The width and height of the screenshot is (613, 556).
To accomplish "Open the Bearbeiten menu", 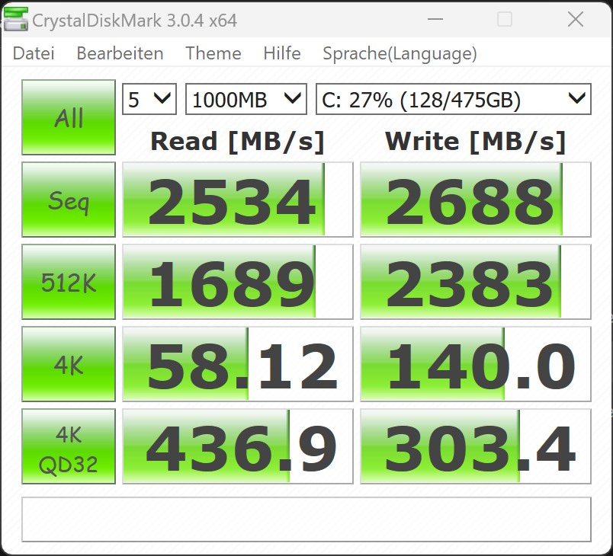I will point(120,53).
